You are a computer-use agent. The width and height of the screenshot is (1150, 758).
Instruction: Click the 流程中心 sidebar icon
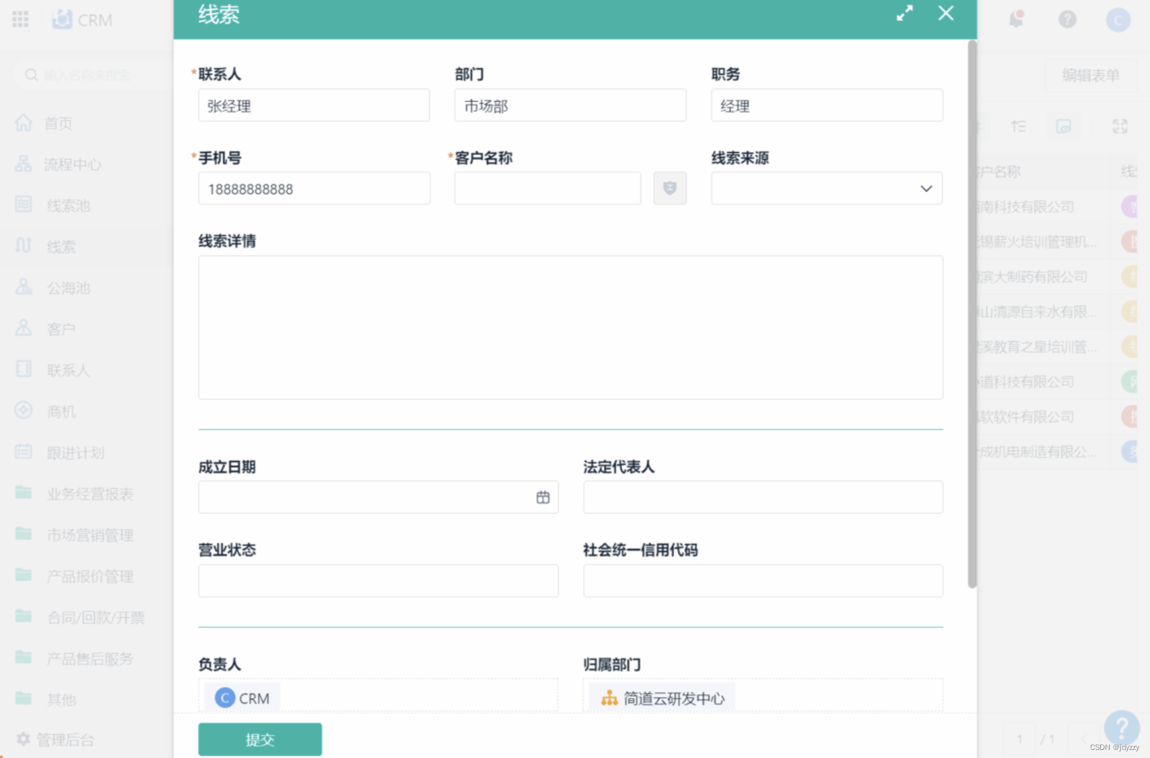click(x=24, y=164)
